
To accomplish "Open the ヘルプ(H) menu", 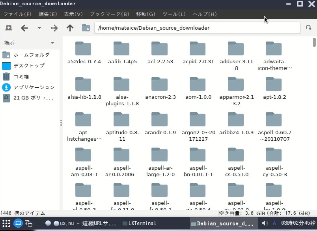I will point(205,14).
